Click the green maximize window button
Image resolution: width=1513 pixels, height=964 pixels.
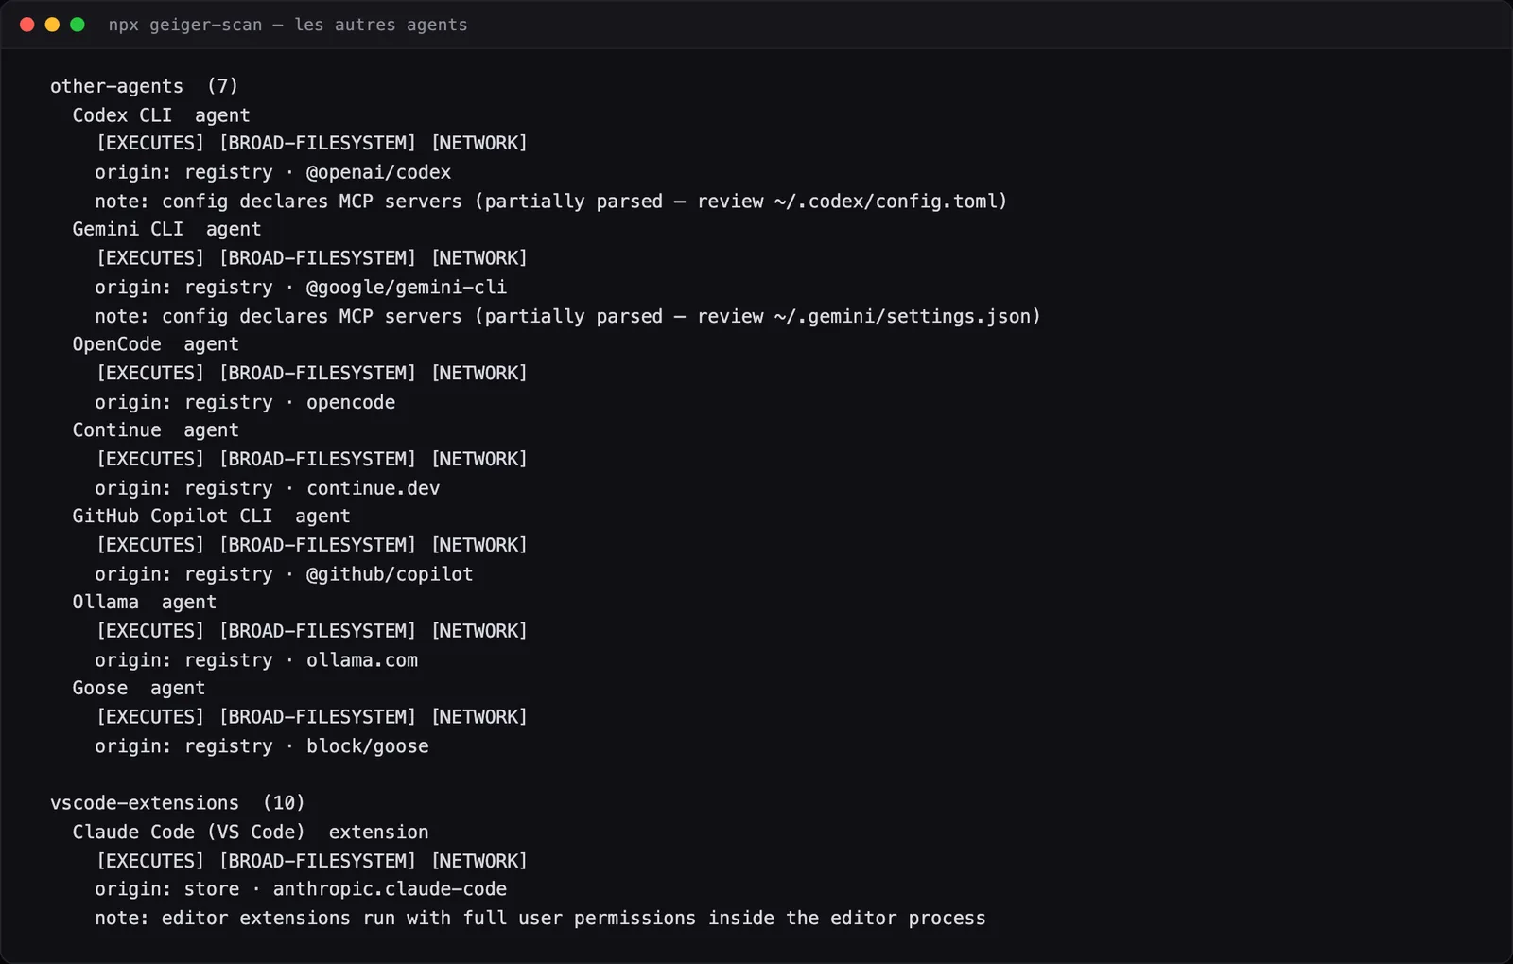[78, 25]
